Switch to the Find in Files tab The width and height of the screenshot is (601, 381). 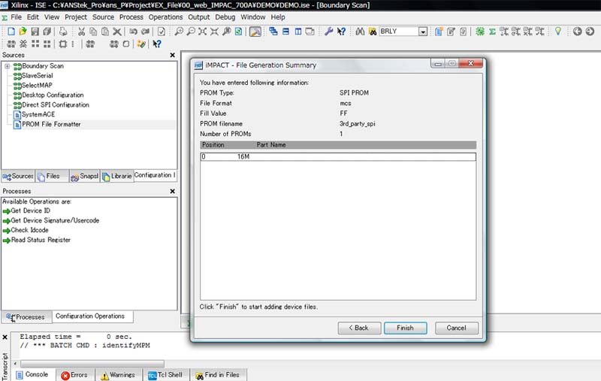[x=218, y=375]
